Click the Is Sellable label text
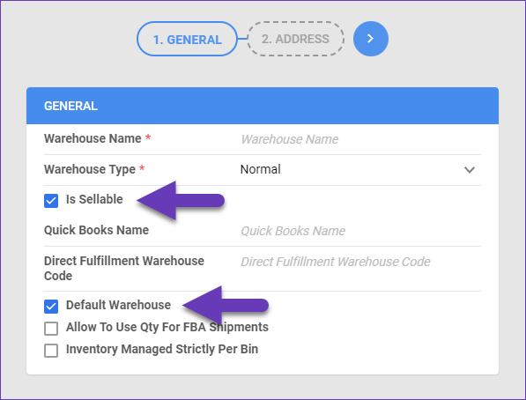The image size is (526, 400). (94, 199)
